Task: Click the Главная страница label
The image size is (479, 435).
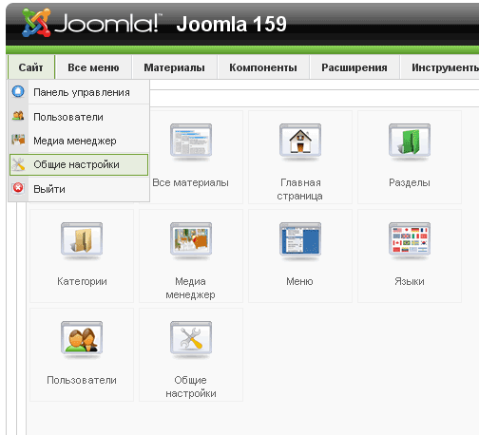Action: coord(300,189)
